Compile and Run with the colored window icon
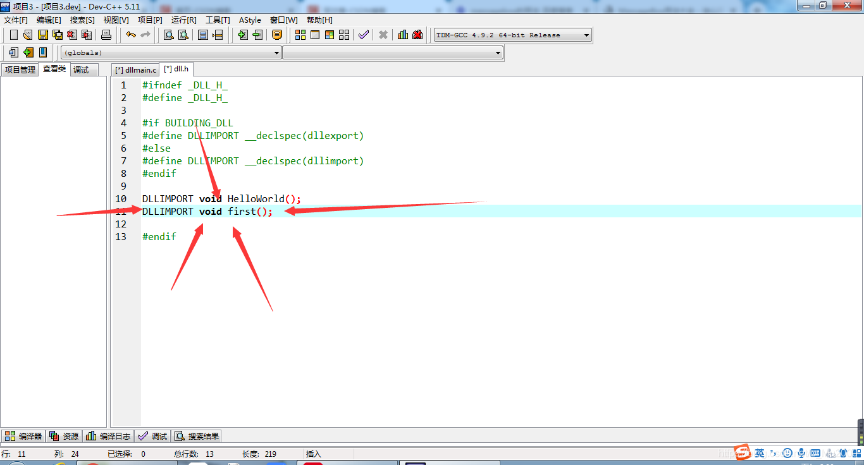Screen dimensions: 864x465 click(x=330, y=35)
